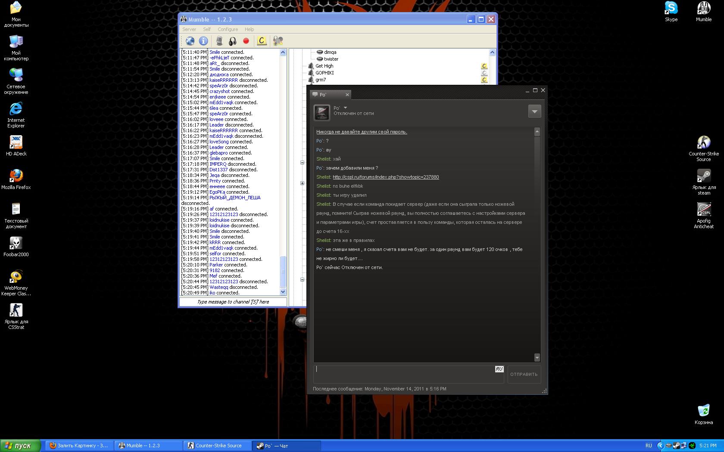
Task: Toggle mute self microphone in Mumble
Action: click(x=219, y=41)
